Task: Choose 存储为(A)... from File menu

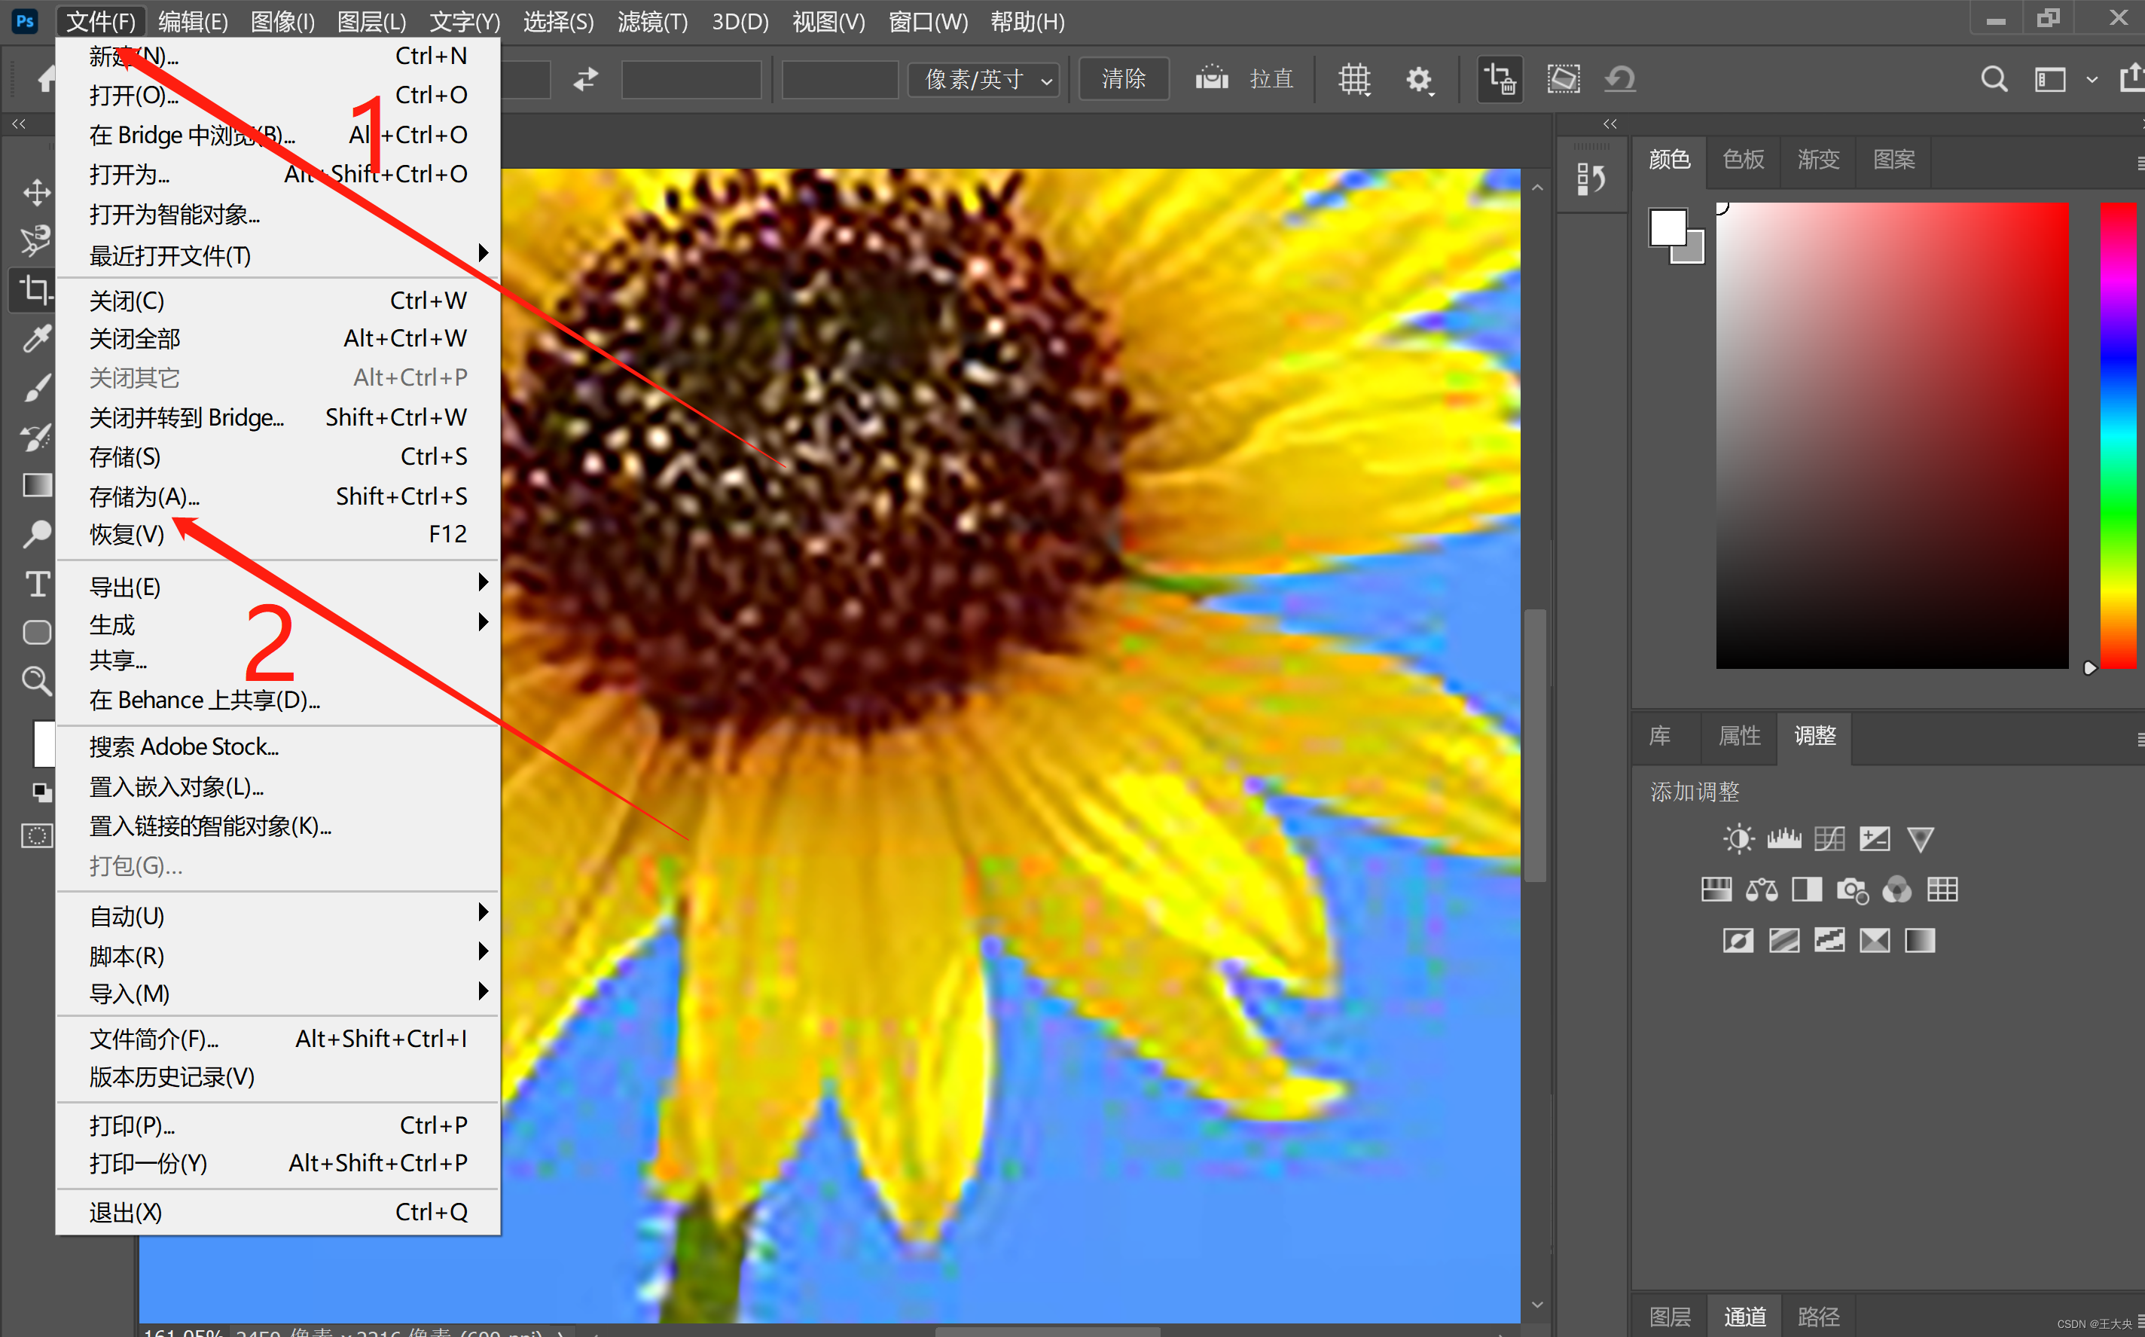Action: click(x=145, y=496)
